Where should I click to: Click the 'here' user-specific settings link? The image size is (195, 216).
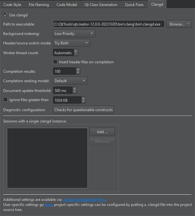(x=48, y=205)
